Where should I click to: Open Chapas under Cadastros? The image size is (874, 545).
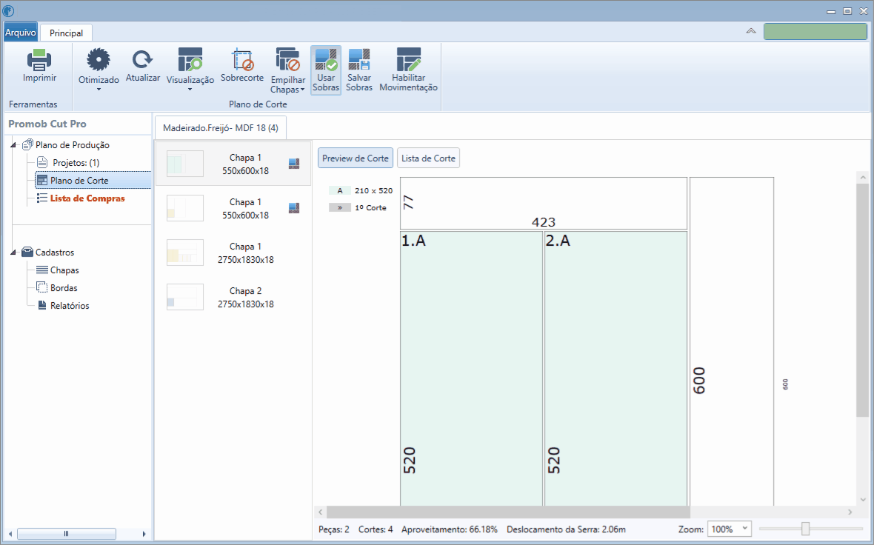pos(64,270)
